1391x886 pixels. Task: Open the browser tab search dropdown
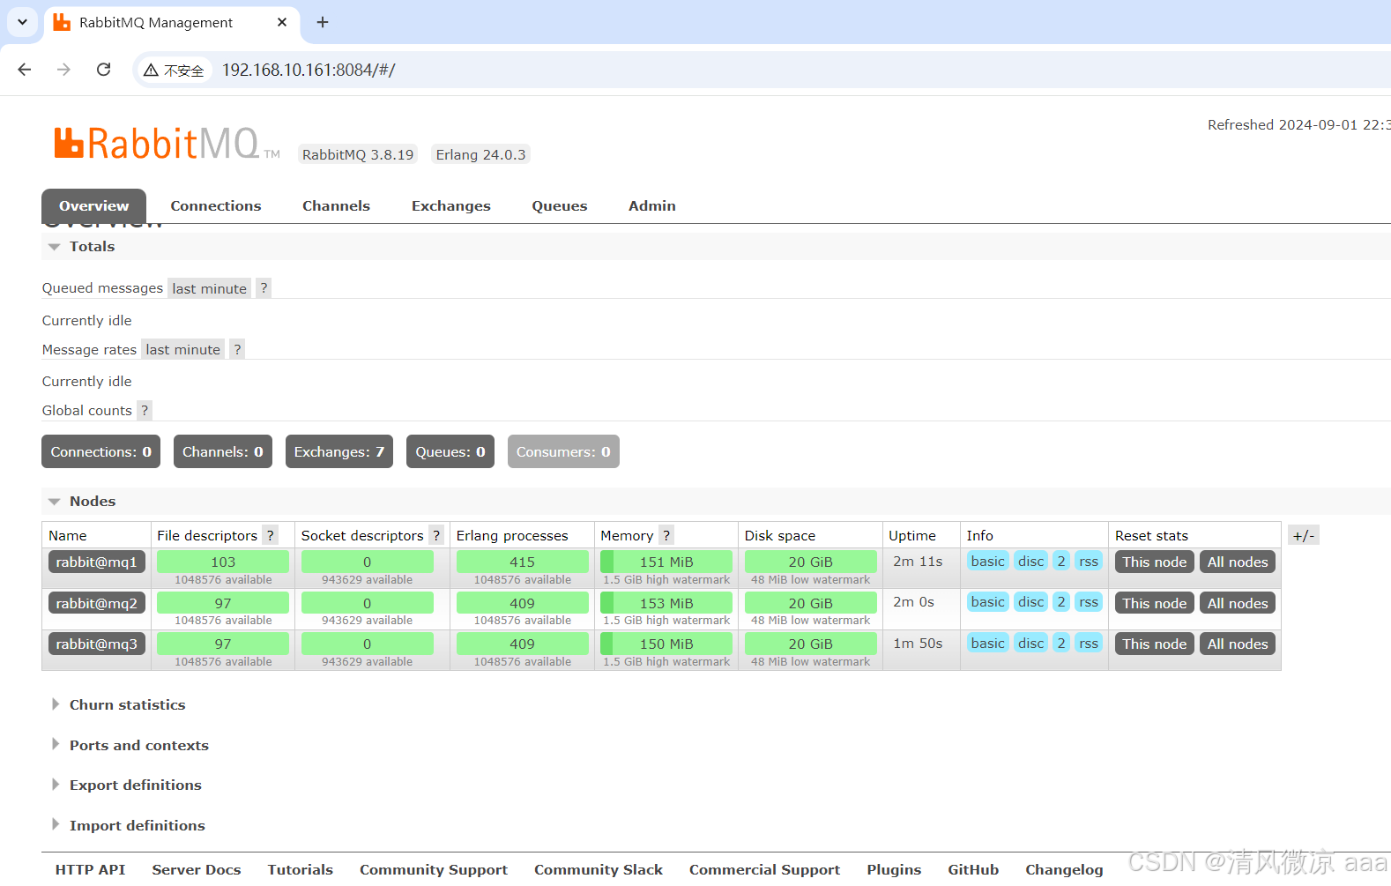point(22,22)
